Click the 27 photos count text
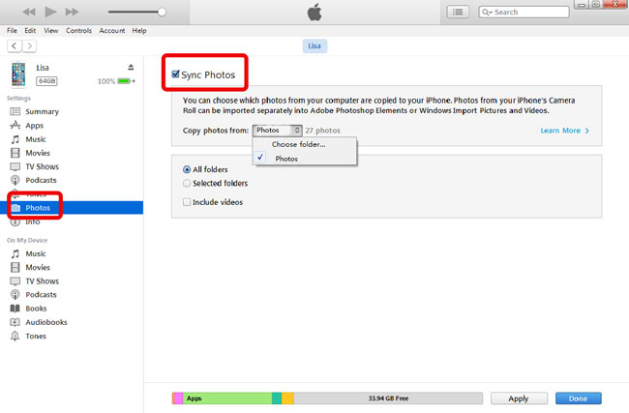629x413 pixels. click(322, 131)
